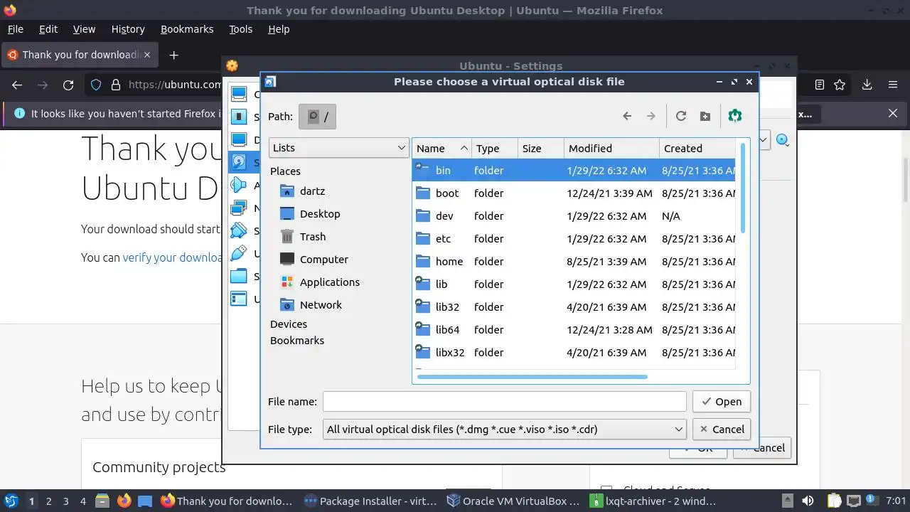Dismiss the Firefox notification bar
910x512 pixels.
point(894,114)
